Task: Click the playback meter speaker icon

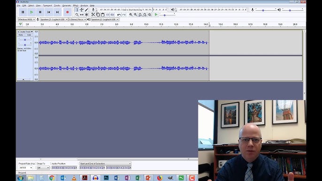Action: [173, 10]
